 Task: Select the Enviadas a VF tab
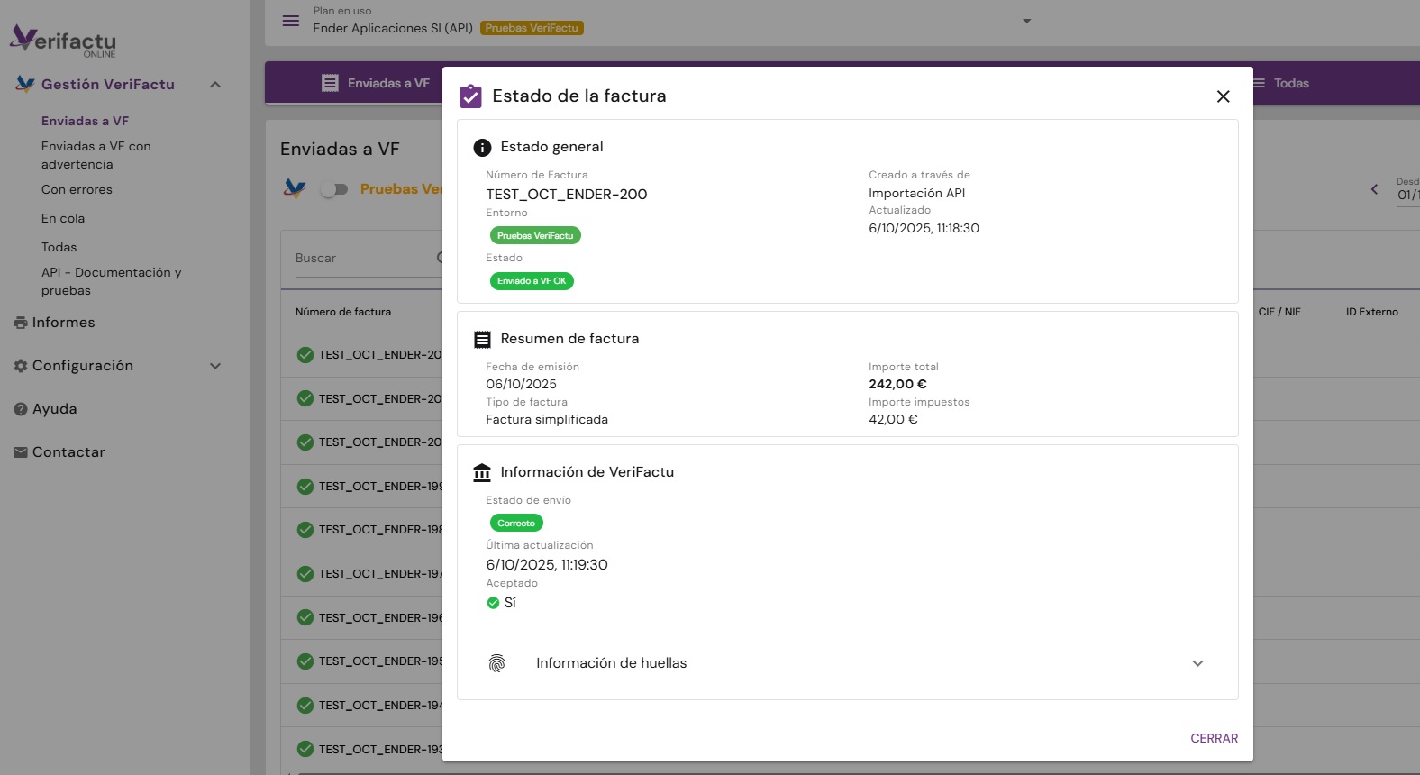pos(376,83)
